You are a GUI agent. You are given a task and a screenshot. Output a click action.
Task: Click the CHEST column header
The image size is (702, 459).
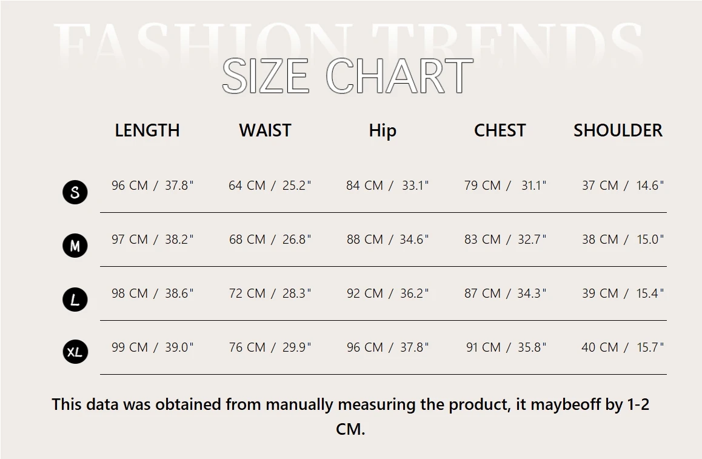pyautogui.click(x=500, y=130)
